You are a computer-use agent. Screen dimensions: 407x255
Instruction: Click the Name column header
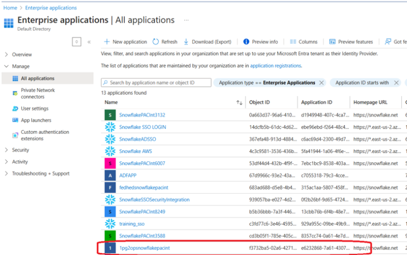click(x=111, y=102)
